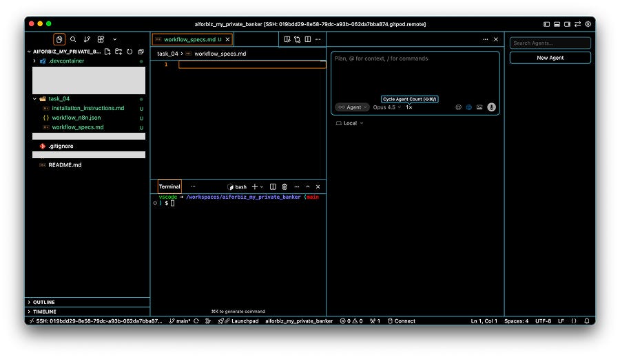
Task: Expand the OUTLINE section
Action: click(87, 302)
